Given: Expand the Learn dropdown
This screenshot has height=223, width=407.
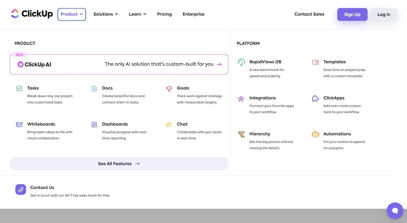Looking at the screenshot, I should pyautogui.click(x=138, y=14).
